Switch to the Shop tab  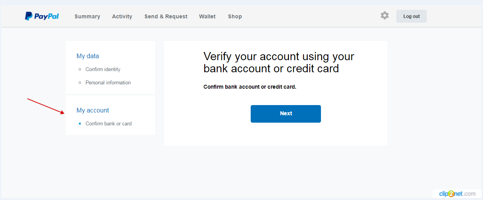[235, 16]
